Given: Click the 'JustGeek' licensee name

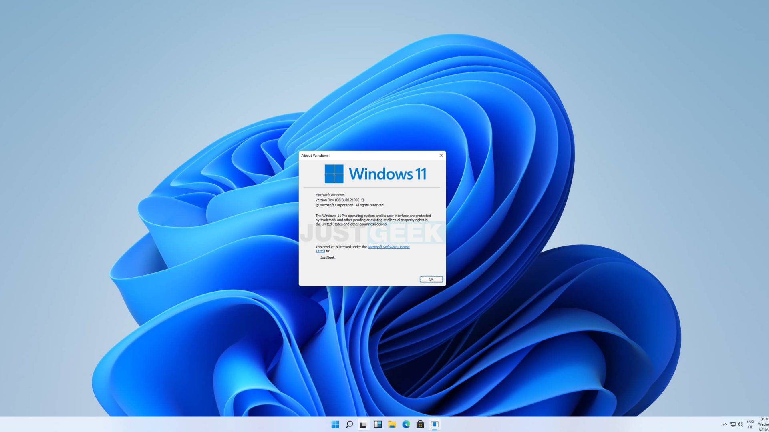Looking at the screenshot, I should tap(327, 258).
